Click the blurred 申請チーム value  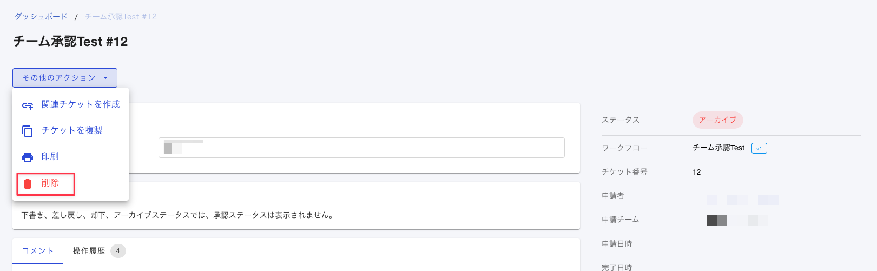coord(737,220)
